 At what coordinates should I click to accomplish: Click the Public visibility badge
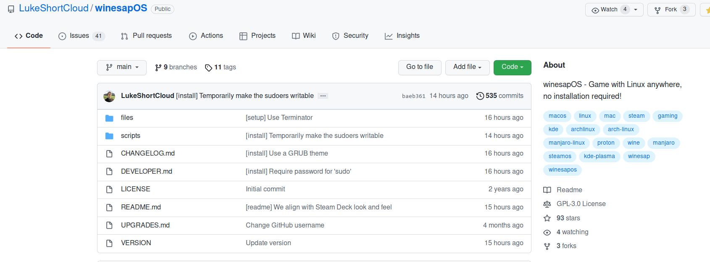click(163, 9)
